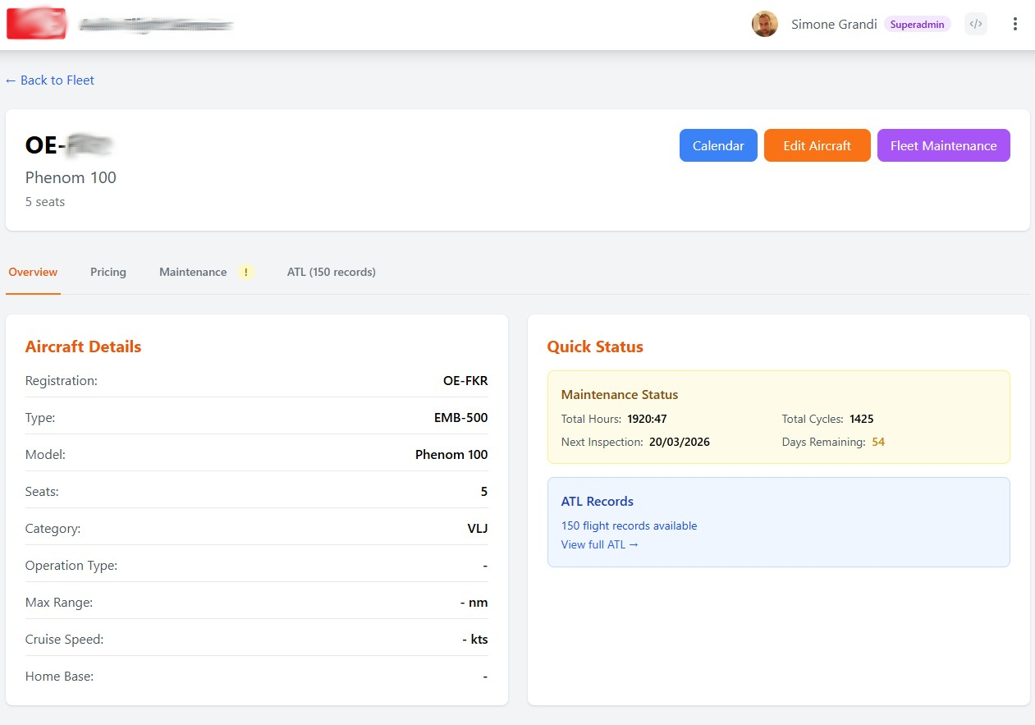The height and width of the screenshot is (725, 1035).
Task: Switch to the Maintenance tab
Action: (193, 273)
